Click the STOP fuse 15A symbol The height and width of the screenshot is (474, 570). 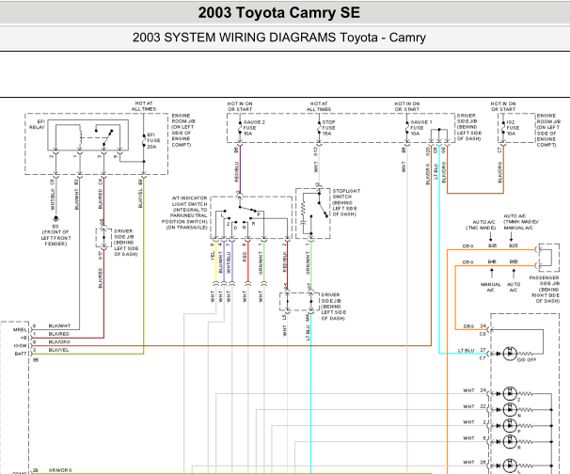(x=319, y=128)
